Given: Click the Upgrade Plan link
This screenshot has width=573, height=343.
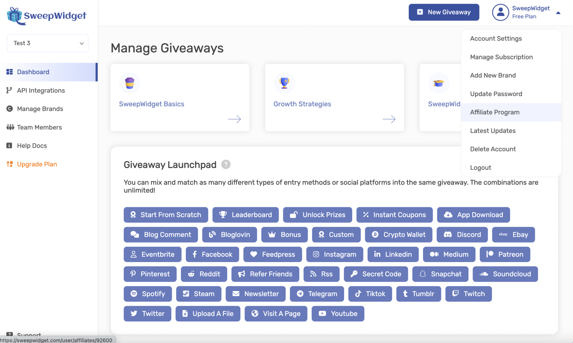Looking at the screenshot, I should click(37, 164).
